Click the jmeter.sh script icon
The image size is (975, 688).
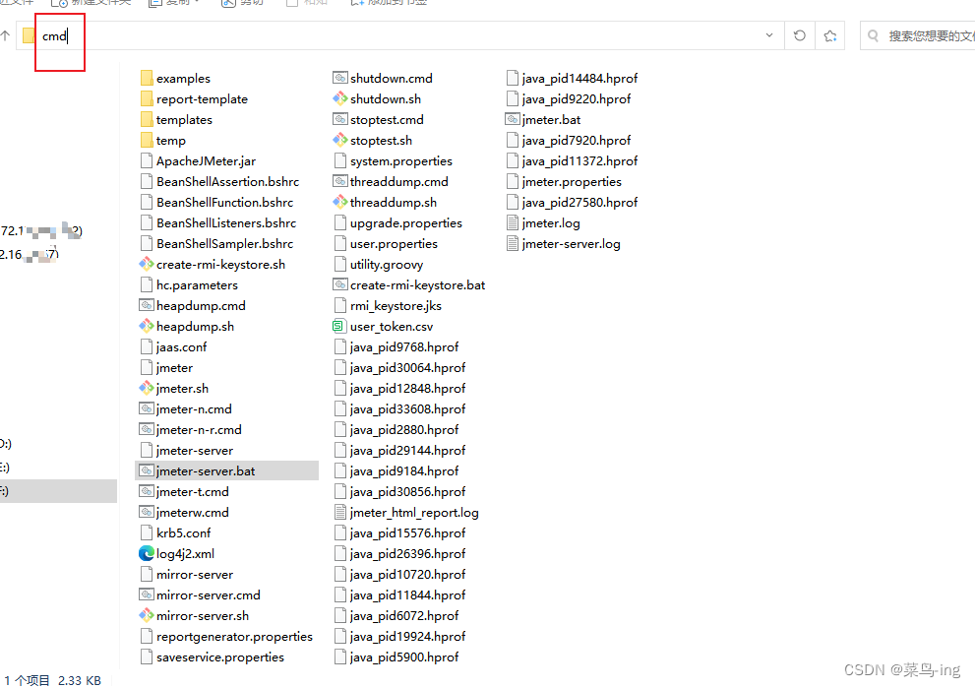[147, 388]
